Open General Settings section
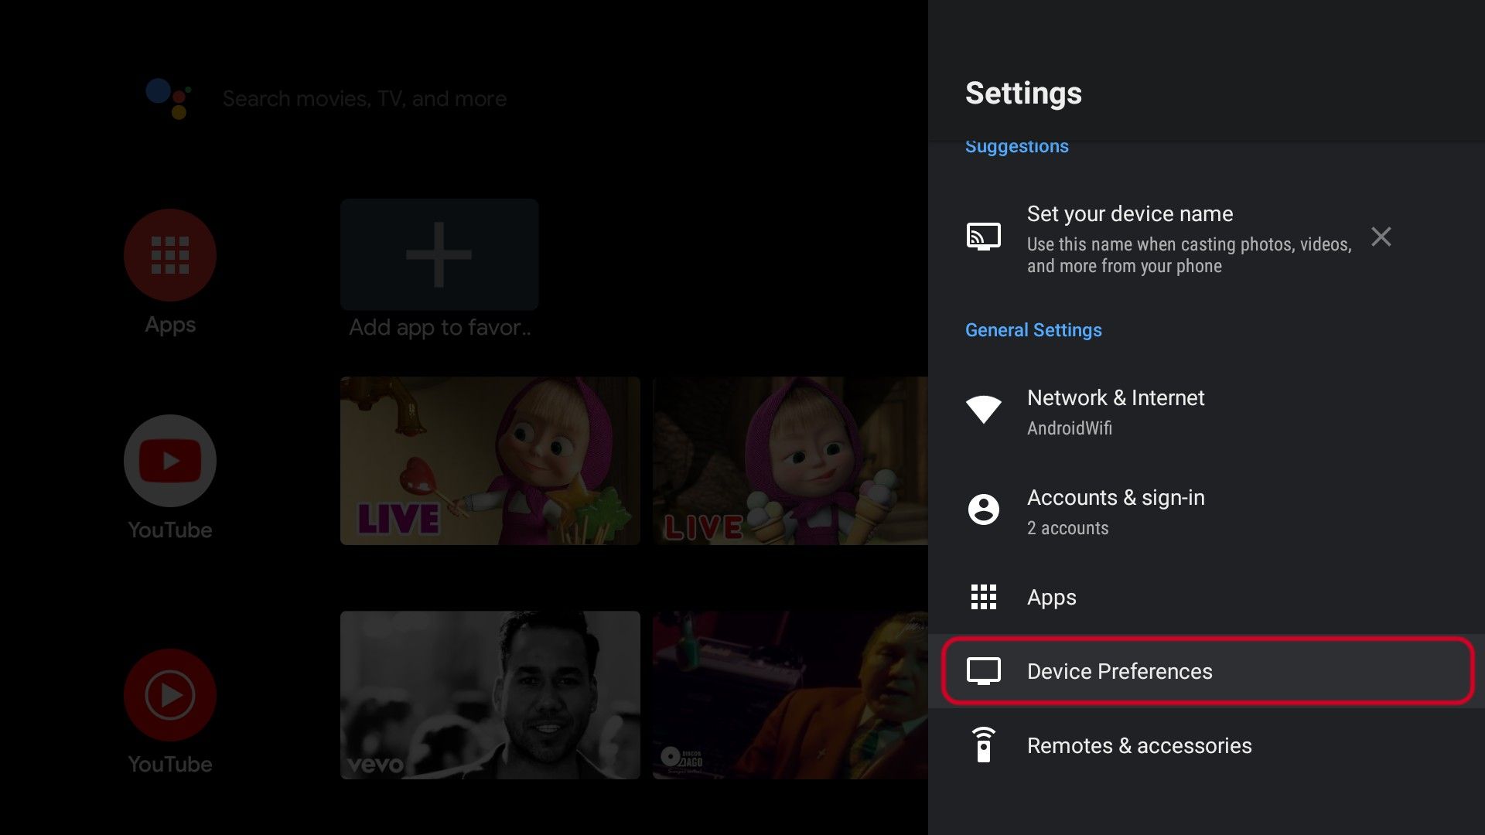Viewport: 1485px width, 835px height. point(1033,330)
